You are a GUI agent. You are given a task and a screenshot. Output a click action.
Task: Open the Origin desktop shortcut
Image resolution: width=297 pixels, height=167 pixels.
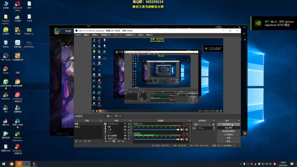tap(6, 70)
